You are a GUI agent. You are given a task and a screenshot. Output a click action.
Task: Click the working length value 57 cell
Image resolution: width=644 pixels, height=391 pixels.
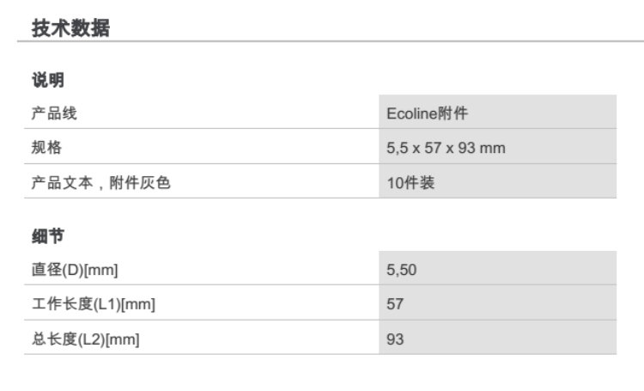(x=395, y=303)
